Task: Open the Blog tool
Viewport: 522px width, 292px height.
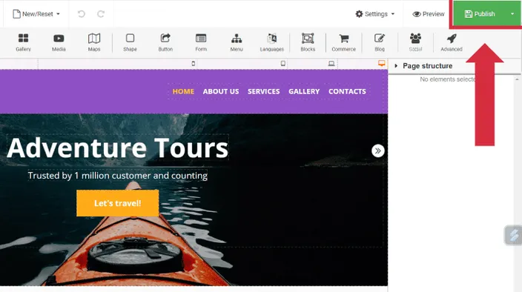Action: coord(380,42)
